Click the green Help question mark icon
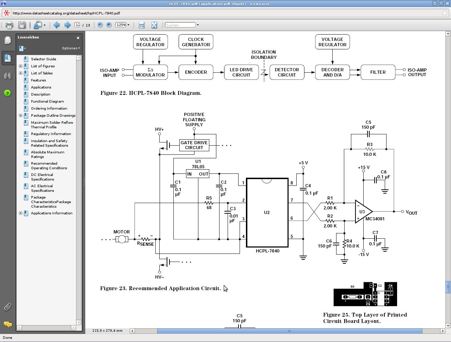Screen dimensions: 451x342 click(x=8, y=93)
